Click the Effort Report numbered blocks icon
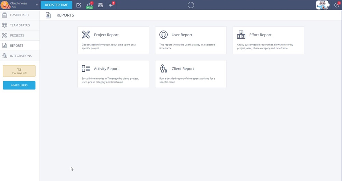Viewport: 342px width, 181px height. coord(241,35)
